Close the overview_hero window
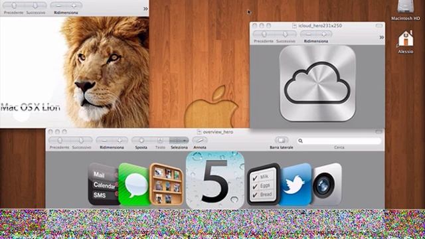 pos(50,131)
